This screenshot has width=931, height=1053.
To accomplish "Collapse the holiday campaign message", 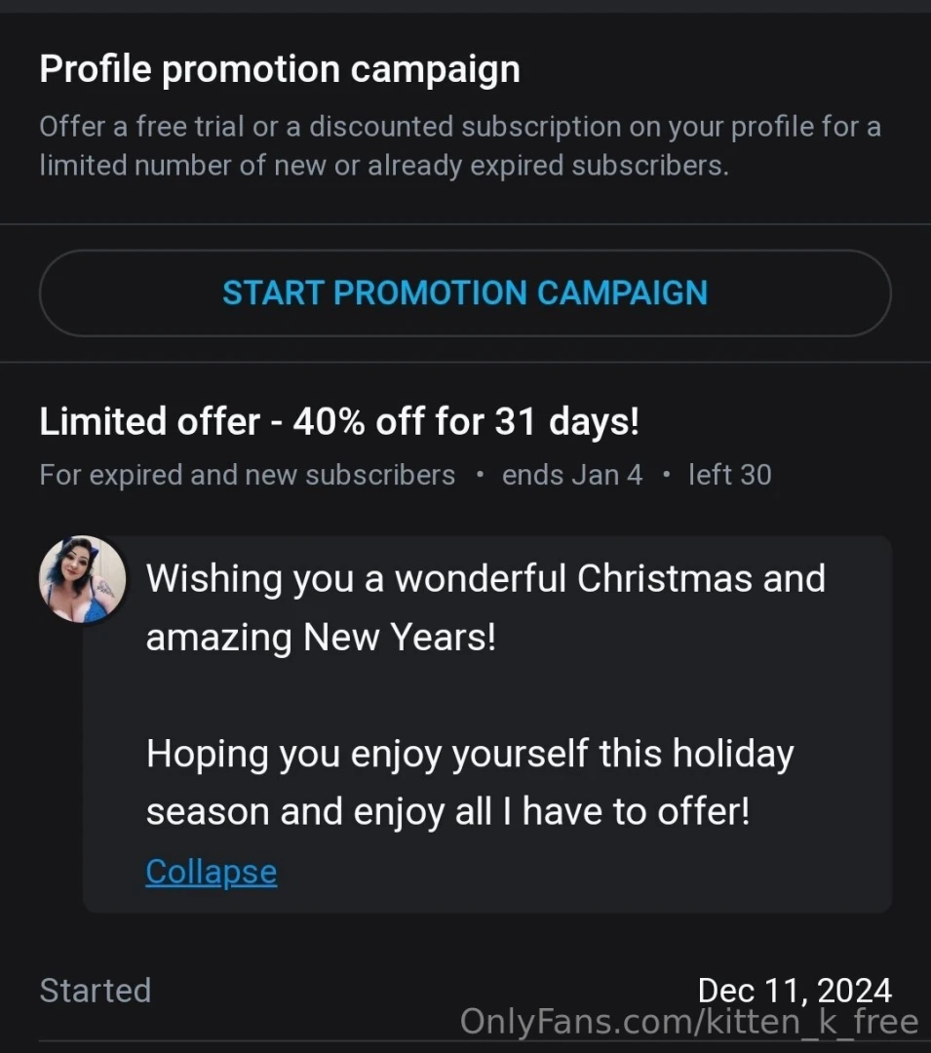I will pos(211,871).
